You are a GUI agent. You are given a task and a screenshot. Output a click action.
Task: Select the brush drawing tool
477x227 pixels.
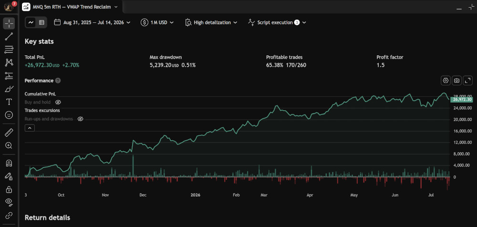9,89
